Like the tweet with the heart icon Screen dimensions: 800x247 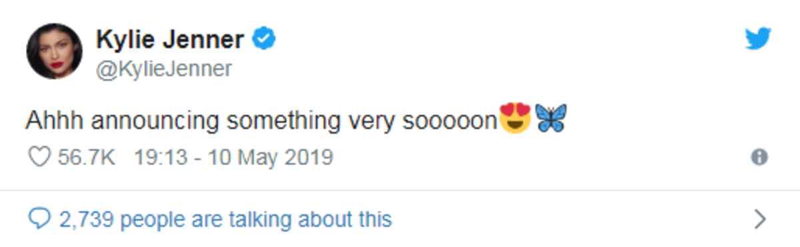click(41, 157)
